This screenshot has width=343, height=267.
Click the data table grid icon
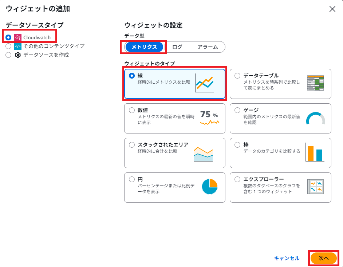click(315, 83)
